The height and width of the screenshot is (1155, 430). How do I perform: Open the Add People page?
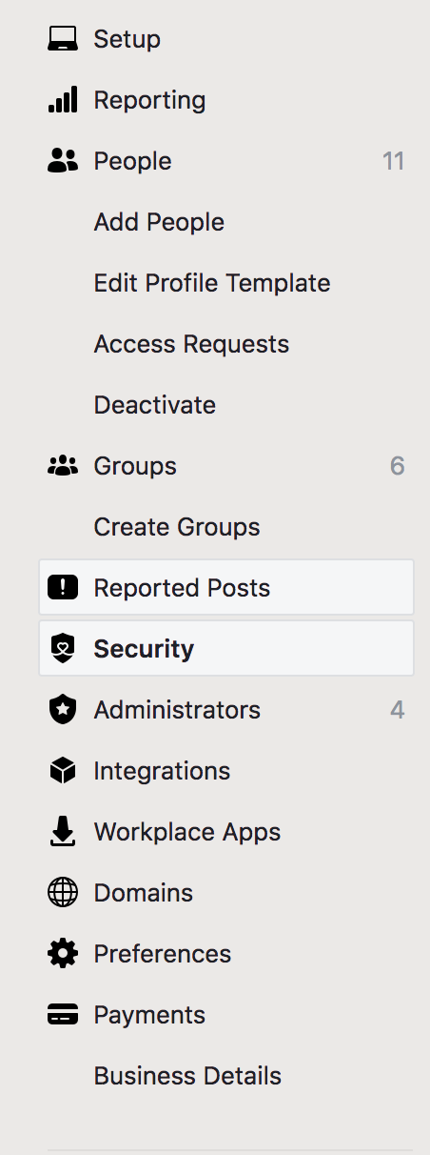(x=159, y=222)
